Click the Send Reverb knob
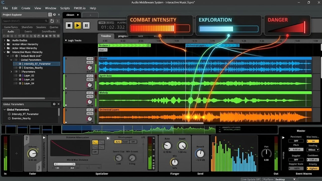Screen dimensions: 322x181 200,154
